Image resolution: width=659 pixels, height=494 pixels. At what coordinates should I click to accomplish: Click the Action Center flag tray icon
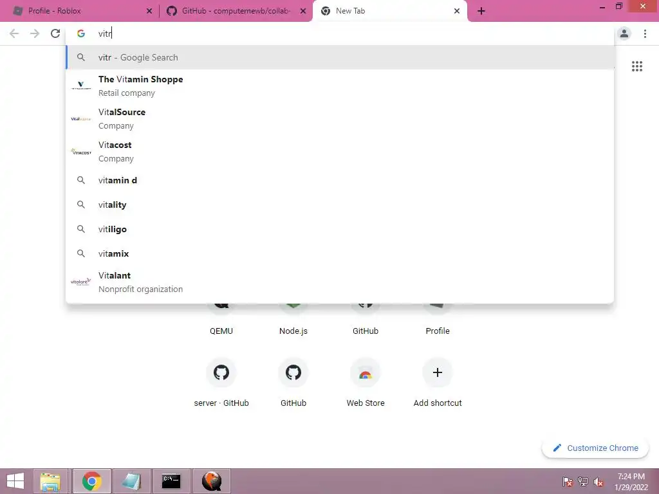(567, 482)
